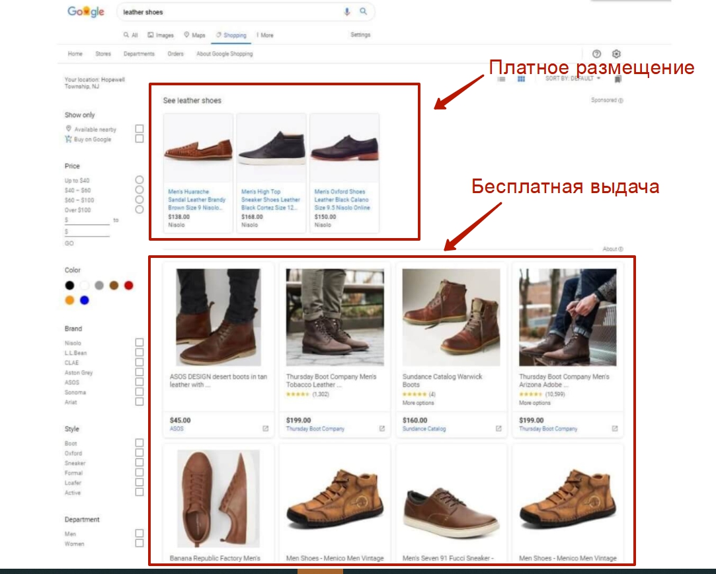This screenshot has width=716, height=574.
Task: Click the microphone voice search icon
Action: pyautogui.click(x=347, y=12)
